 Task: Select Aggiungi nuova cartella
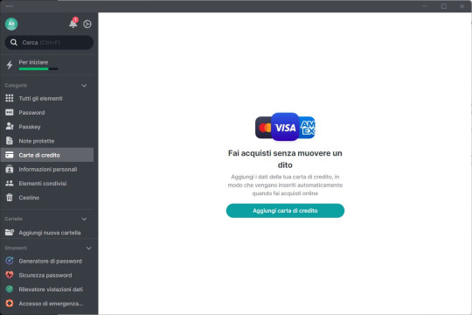[50, 233]
